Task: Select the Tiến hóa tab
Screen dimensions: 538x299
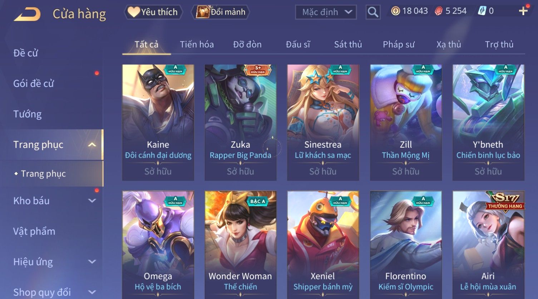Action: click(197, 44)
